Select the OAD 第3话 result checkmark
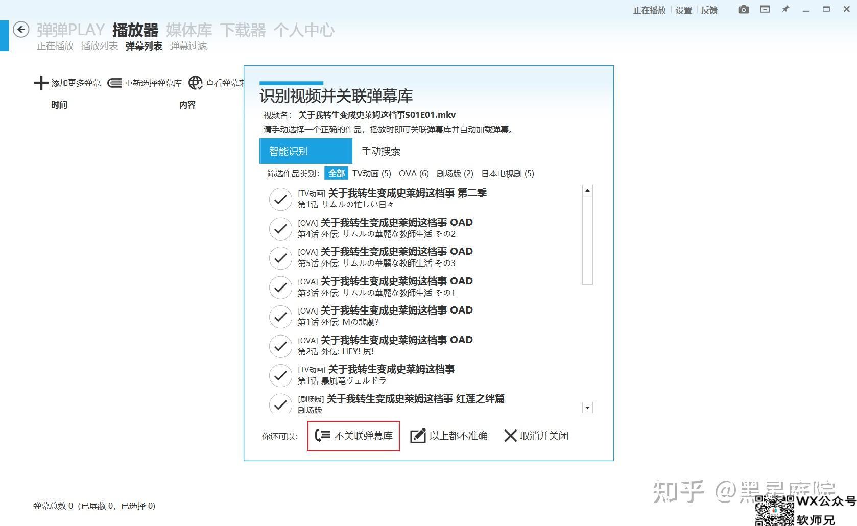 click(280, 287)
